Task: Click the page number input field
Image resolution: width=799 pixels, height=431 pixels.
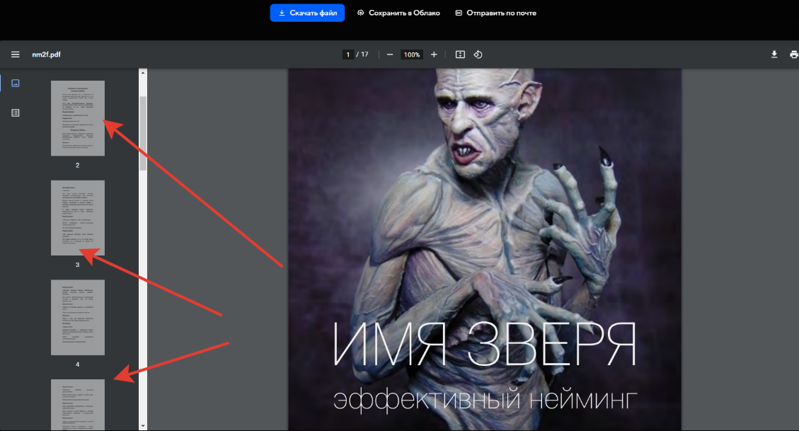Action: (348, 54)
